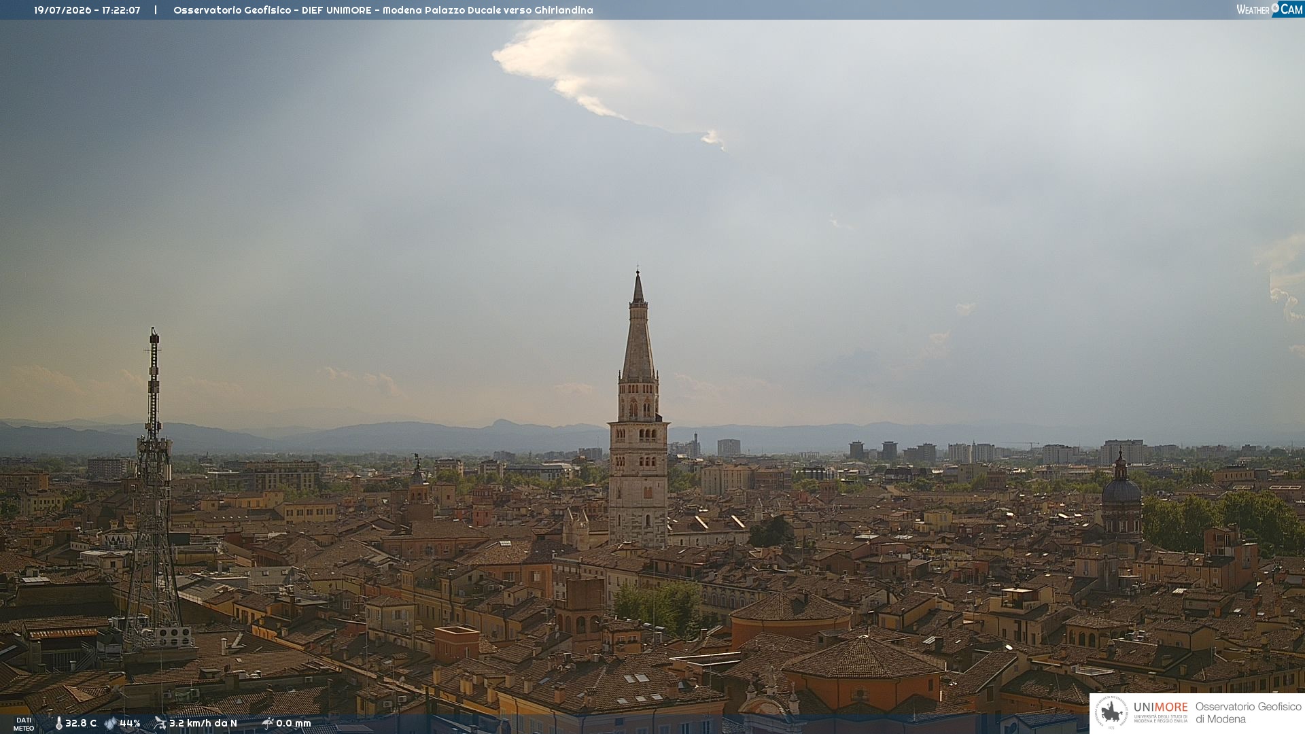The height and width of the screenshot is (734, 1305).
Task: Select the 32.8 C temperature reading
Action: point(81,724)
